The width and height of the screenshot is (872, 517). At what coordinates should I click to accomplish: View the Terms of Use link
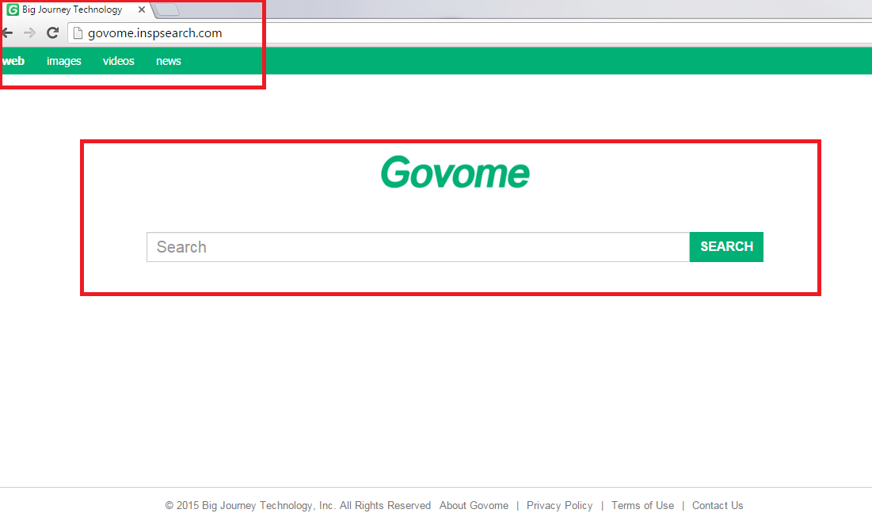coord(642,505)
